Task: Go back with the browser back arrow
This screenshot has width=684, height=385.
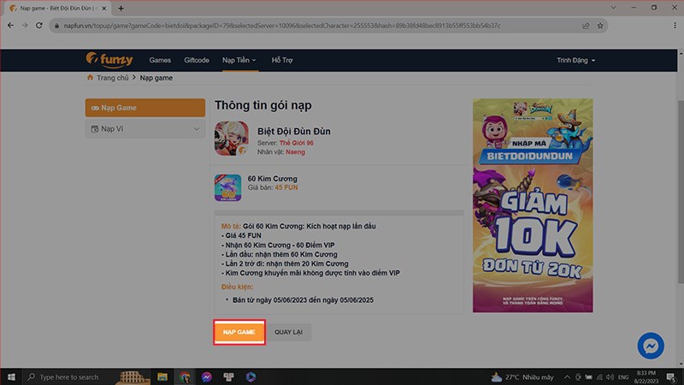Action: (x=10, y=26)
